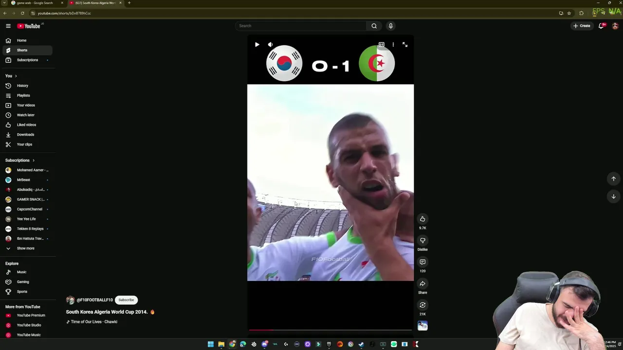The height and width of the screenshot is (350, 623).
Task: Open the Abulsadiq channel
Action: (x=27, y=190)
